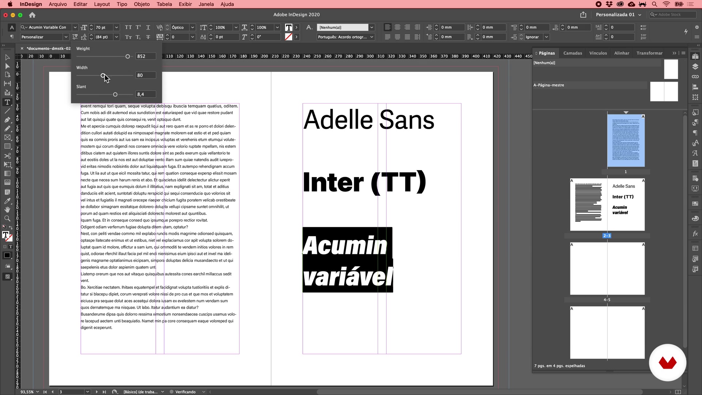Open the leading (84 pt) dropdown

coord(116,37)
